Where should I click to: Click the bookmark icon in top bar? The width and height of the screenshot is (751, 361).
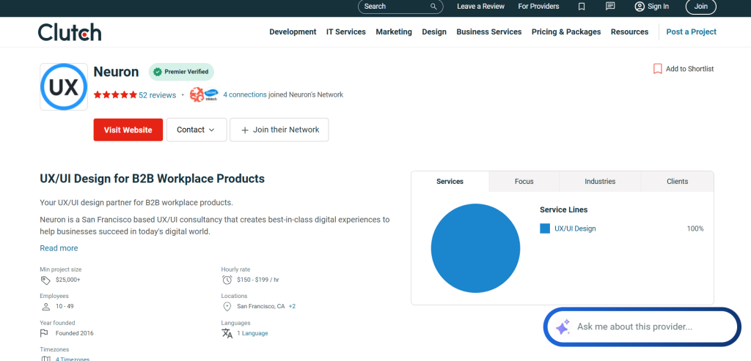582,7
